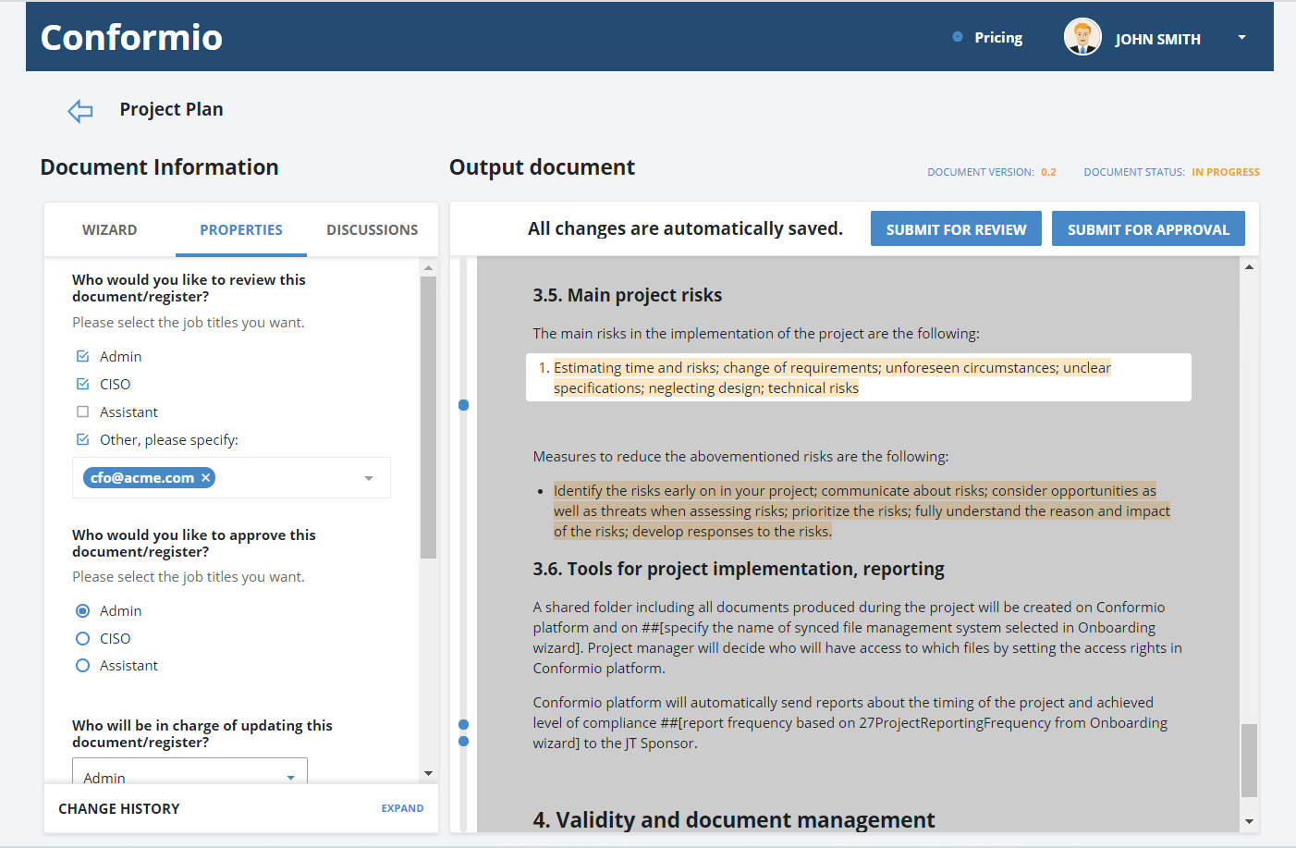This screenshot has height=848, width=1296.
Task: Open upper comment dot beside reporting paragraph
Action: tap(464, 724)
